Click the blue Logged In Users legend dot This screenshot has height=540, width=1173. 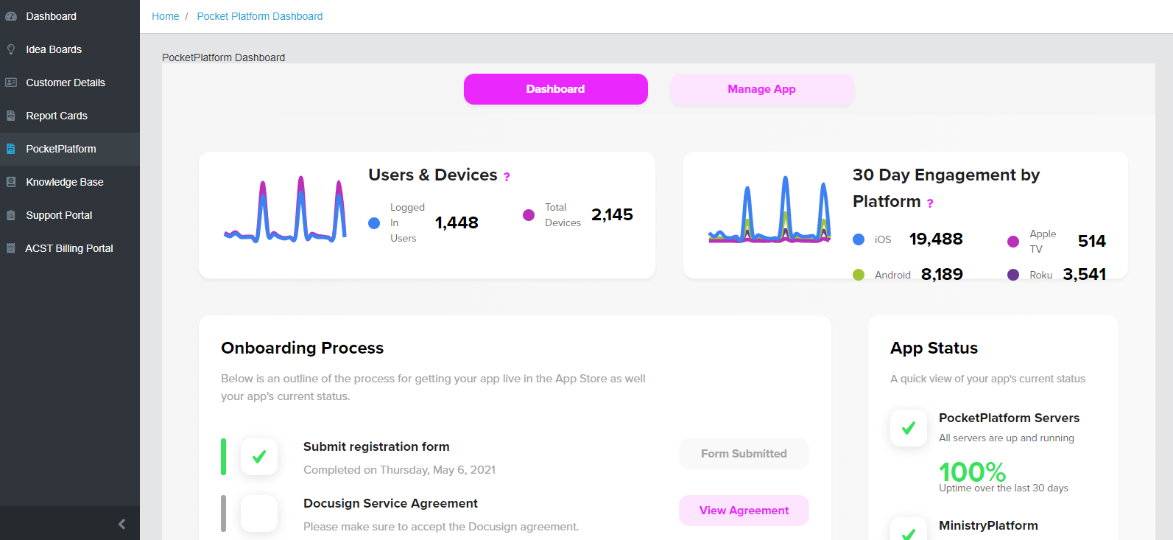(x=374, y=223)
